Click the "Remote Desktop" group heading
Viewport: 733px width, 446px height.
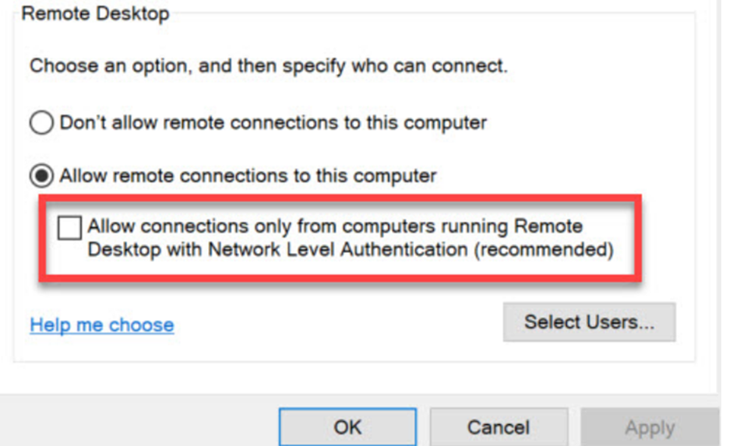[x=95, y=13]
